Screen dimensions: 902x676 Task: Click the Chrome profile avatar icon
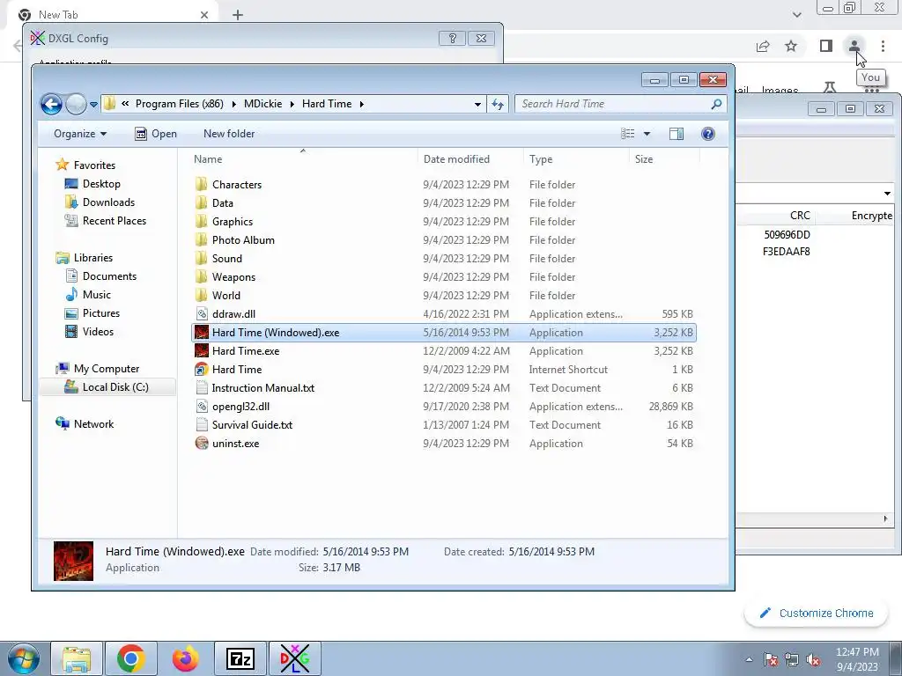pos(854,46)
